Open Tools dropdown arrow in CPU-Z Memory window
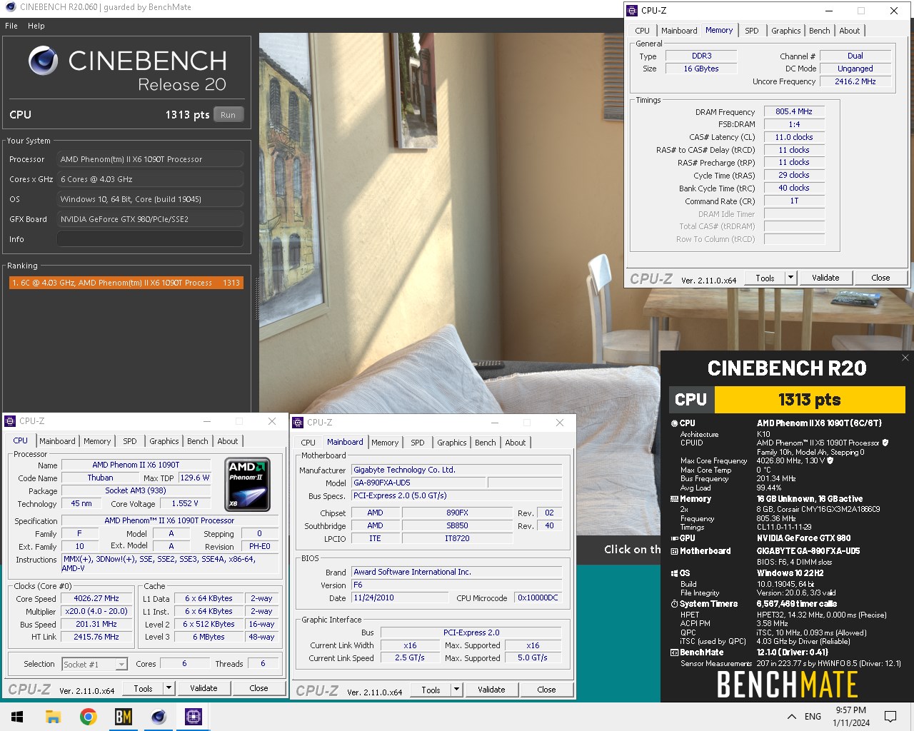Image resolution: width=914 pixels, height=731 pixels. point(790,278)
